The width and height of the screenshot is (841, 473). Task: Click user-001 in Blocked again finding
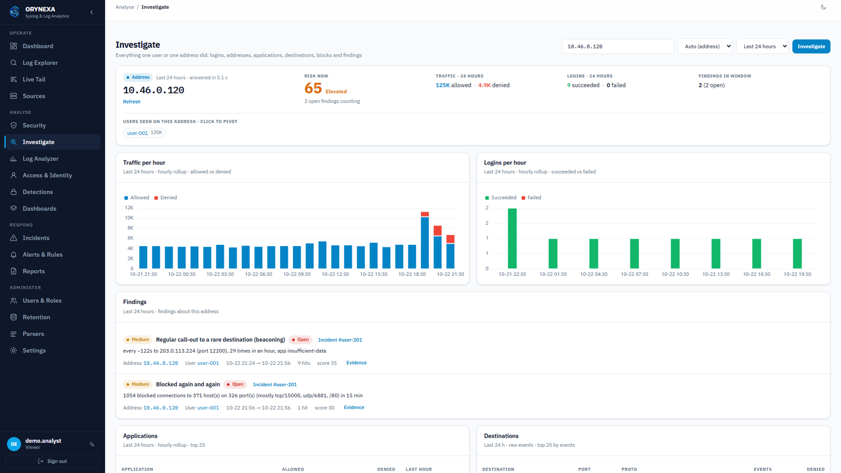click(x=208, y=408)
